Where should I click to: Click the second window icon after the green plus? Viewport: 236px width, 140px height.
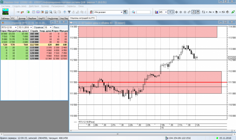[x=38, y=12]
